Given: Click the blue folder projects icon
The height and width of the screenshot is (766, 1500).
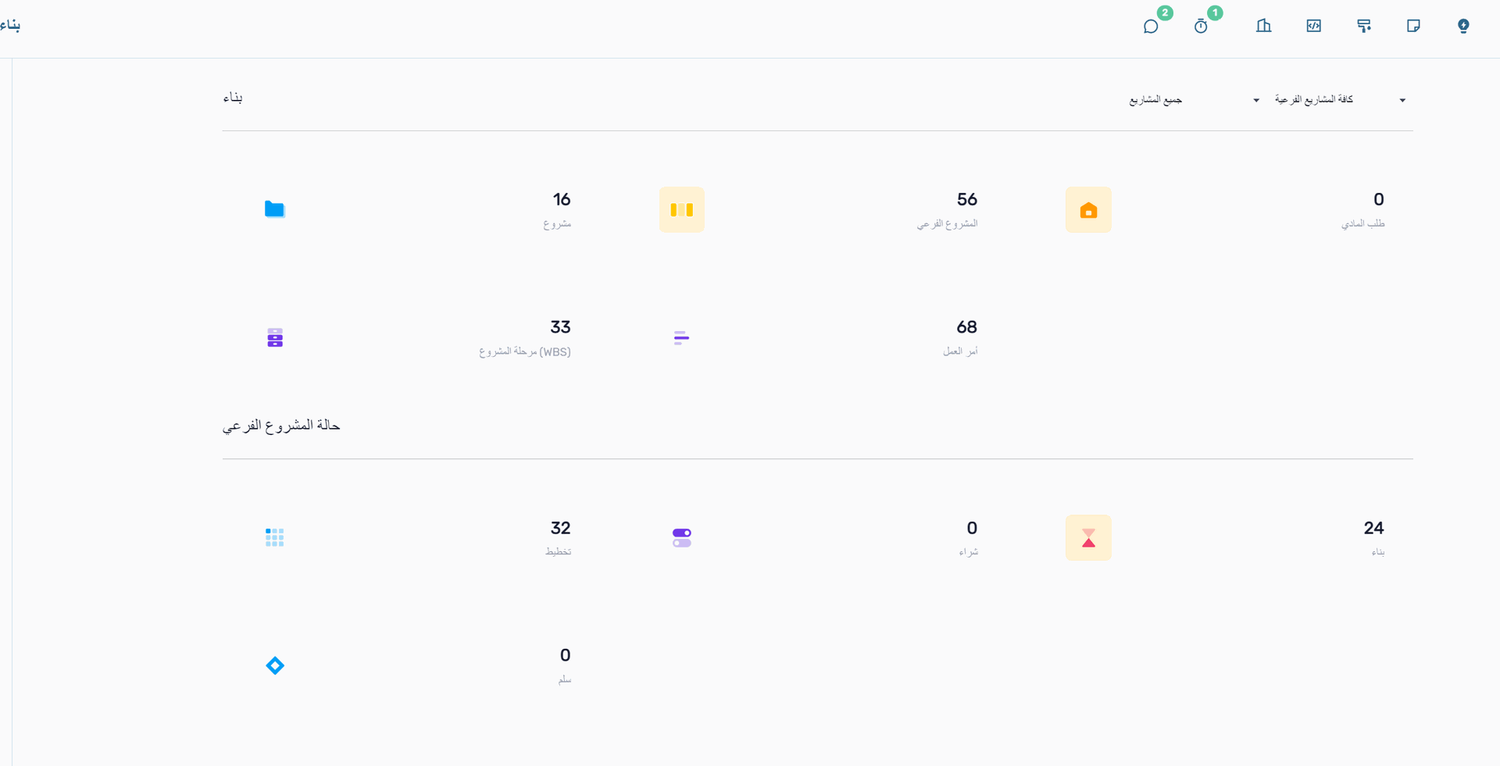Looking at the screenshot, I should click(x=274, y=209).
